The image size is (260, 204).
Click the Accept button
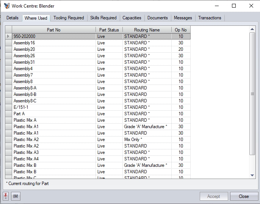213,196
